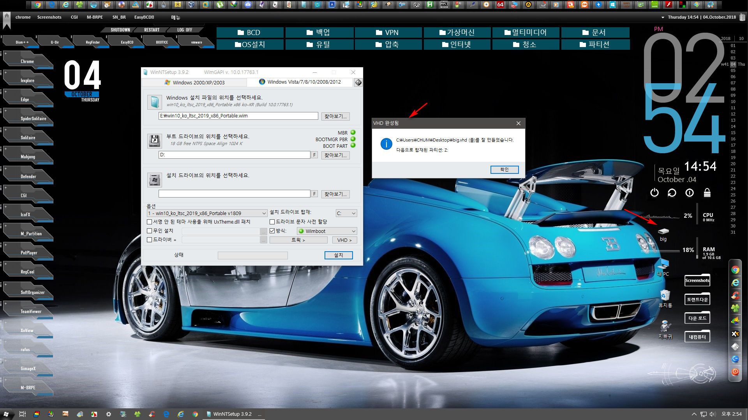Launch vmware shortcut
748x420 pixels.
coord(197,42)
